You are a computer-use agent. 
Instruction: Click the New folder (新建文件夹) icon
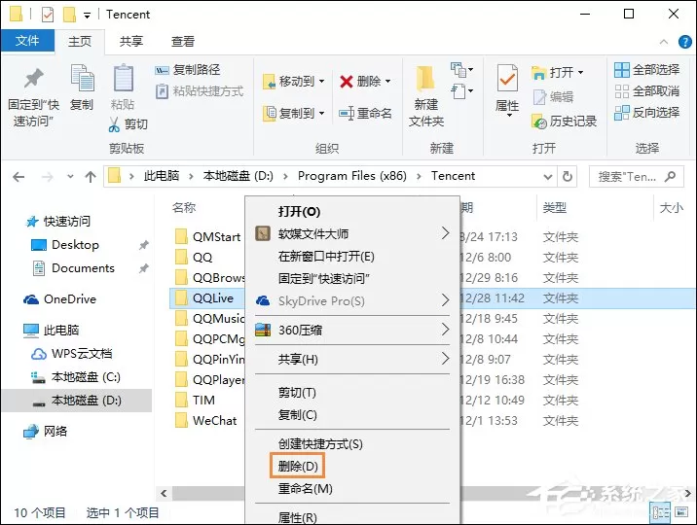pyautogui.click(x=425, y=80)
